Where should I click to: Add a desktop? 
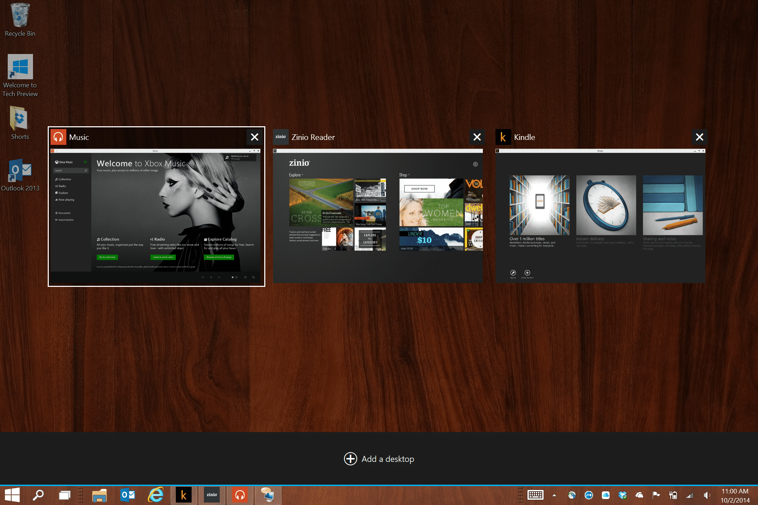pyautogui.click(x=379, y=459)
